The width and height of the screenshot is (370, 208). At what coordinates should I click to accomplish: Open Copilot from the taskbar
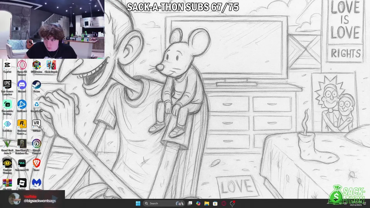pyautogui.click(x=198, y=203)
